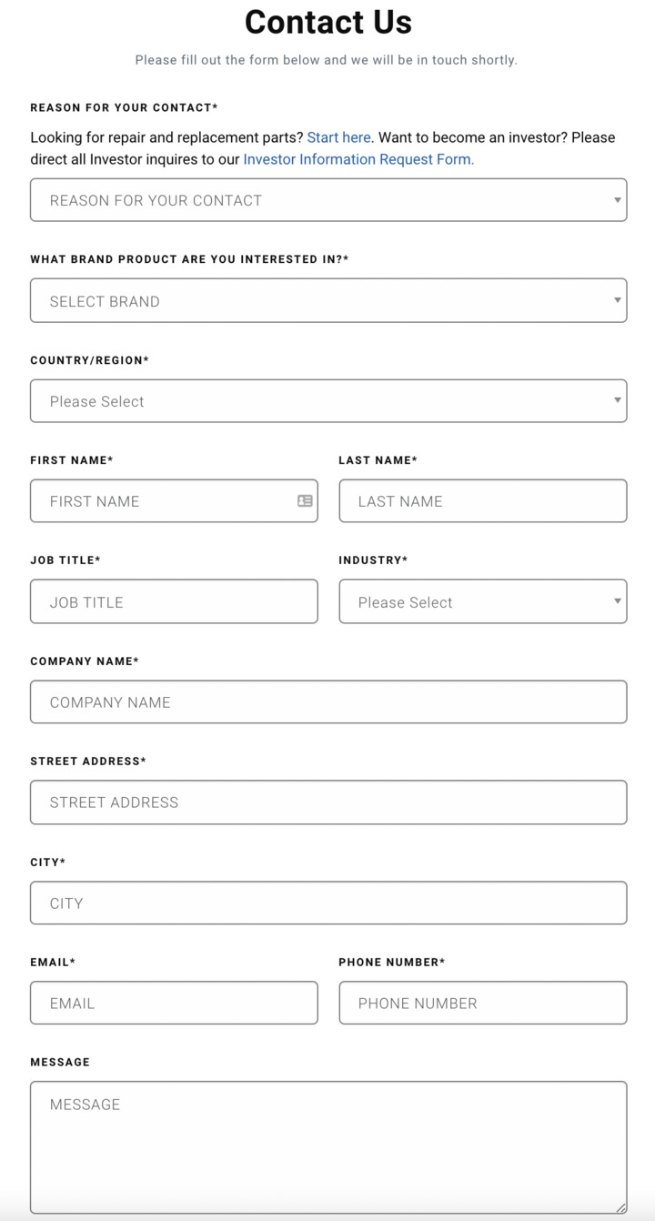Open the Reason For Your Contact dropdown

pos(327,199)
